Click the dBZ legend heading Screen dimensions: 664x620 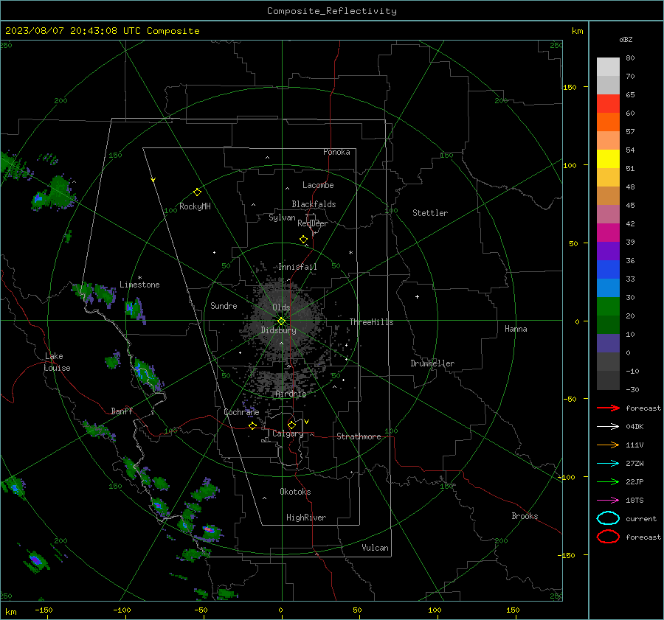626,39
